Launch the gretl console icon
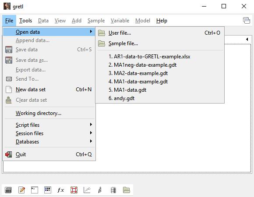Screen dimensions: 254x197 (35, 190)
